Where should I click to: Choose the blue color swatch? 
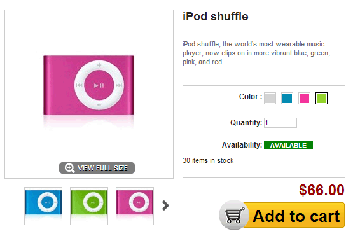tap(287, 98)
